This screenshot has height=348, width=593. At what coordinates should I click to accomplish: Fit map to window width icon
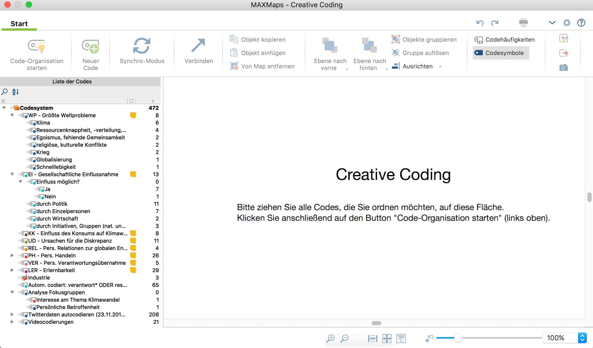tap(372, 338)
